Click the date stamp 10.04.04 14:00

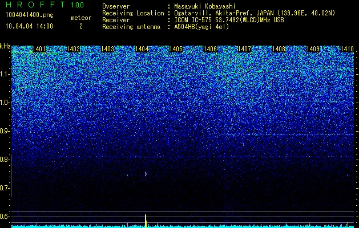point(29,26)
